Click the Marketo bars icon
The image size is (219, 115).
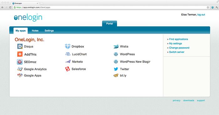(x=68, y=62)
